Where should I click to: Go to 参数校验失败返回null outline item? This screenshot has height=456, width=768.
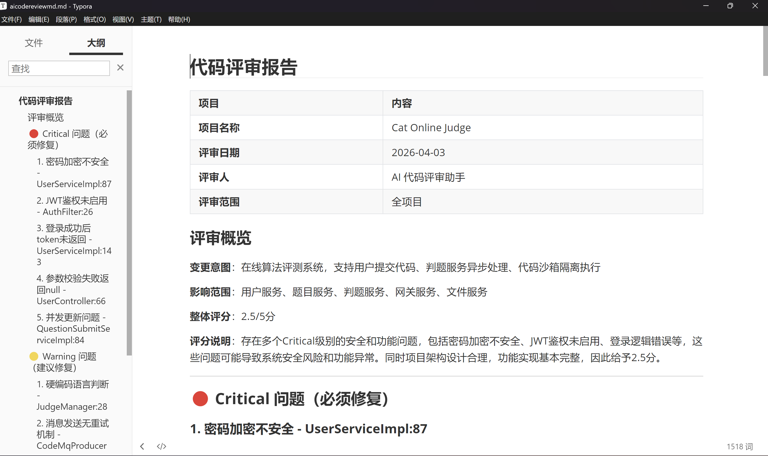(72, 289)
